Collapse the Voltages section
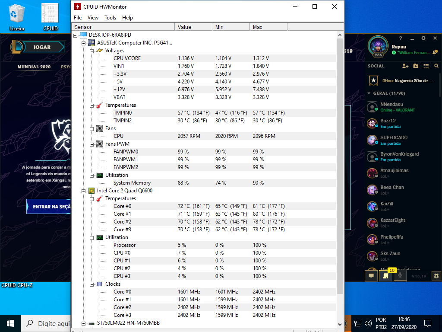This screenshot has width=442, height=332. 92,51
